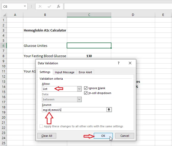Click in the formula bar input area
172x146 pixels.
pos(118,6)
